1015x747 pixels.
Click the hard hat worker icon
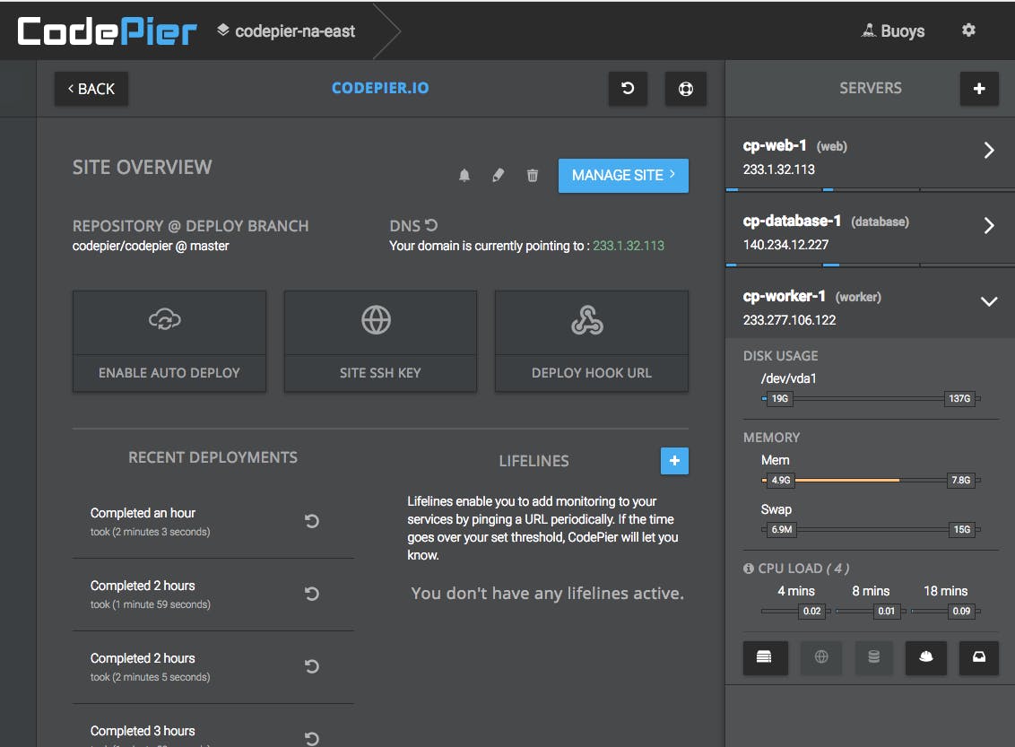926,657
